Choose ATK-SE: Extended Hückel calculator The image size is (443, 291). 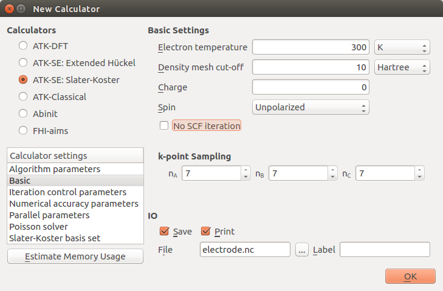point(23,62)
